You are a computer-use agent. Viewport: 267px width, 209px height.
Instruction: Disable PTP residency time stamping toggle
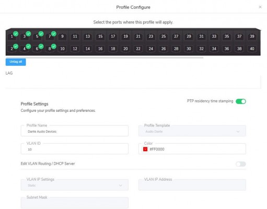[x=241, y=101]
